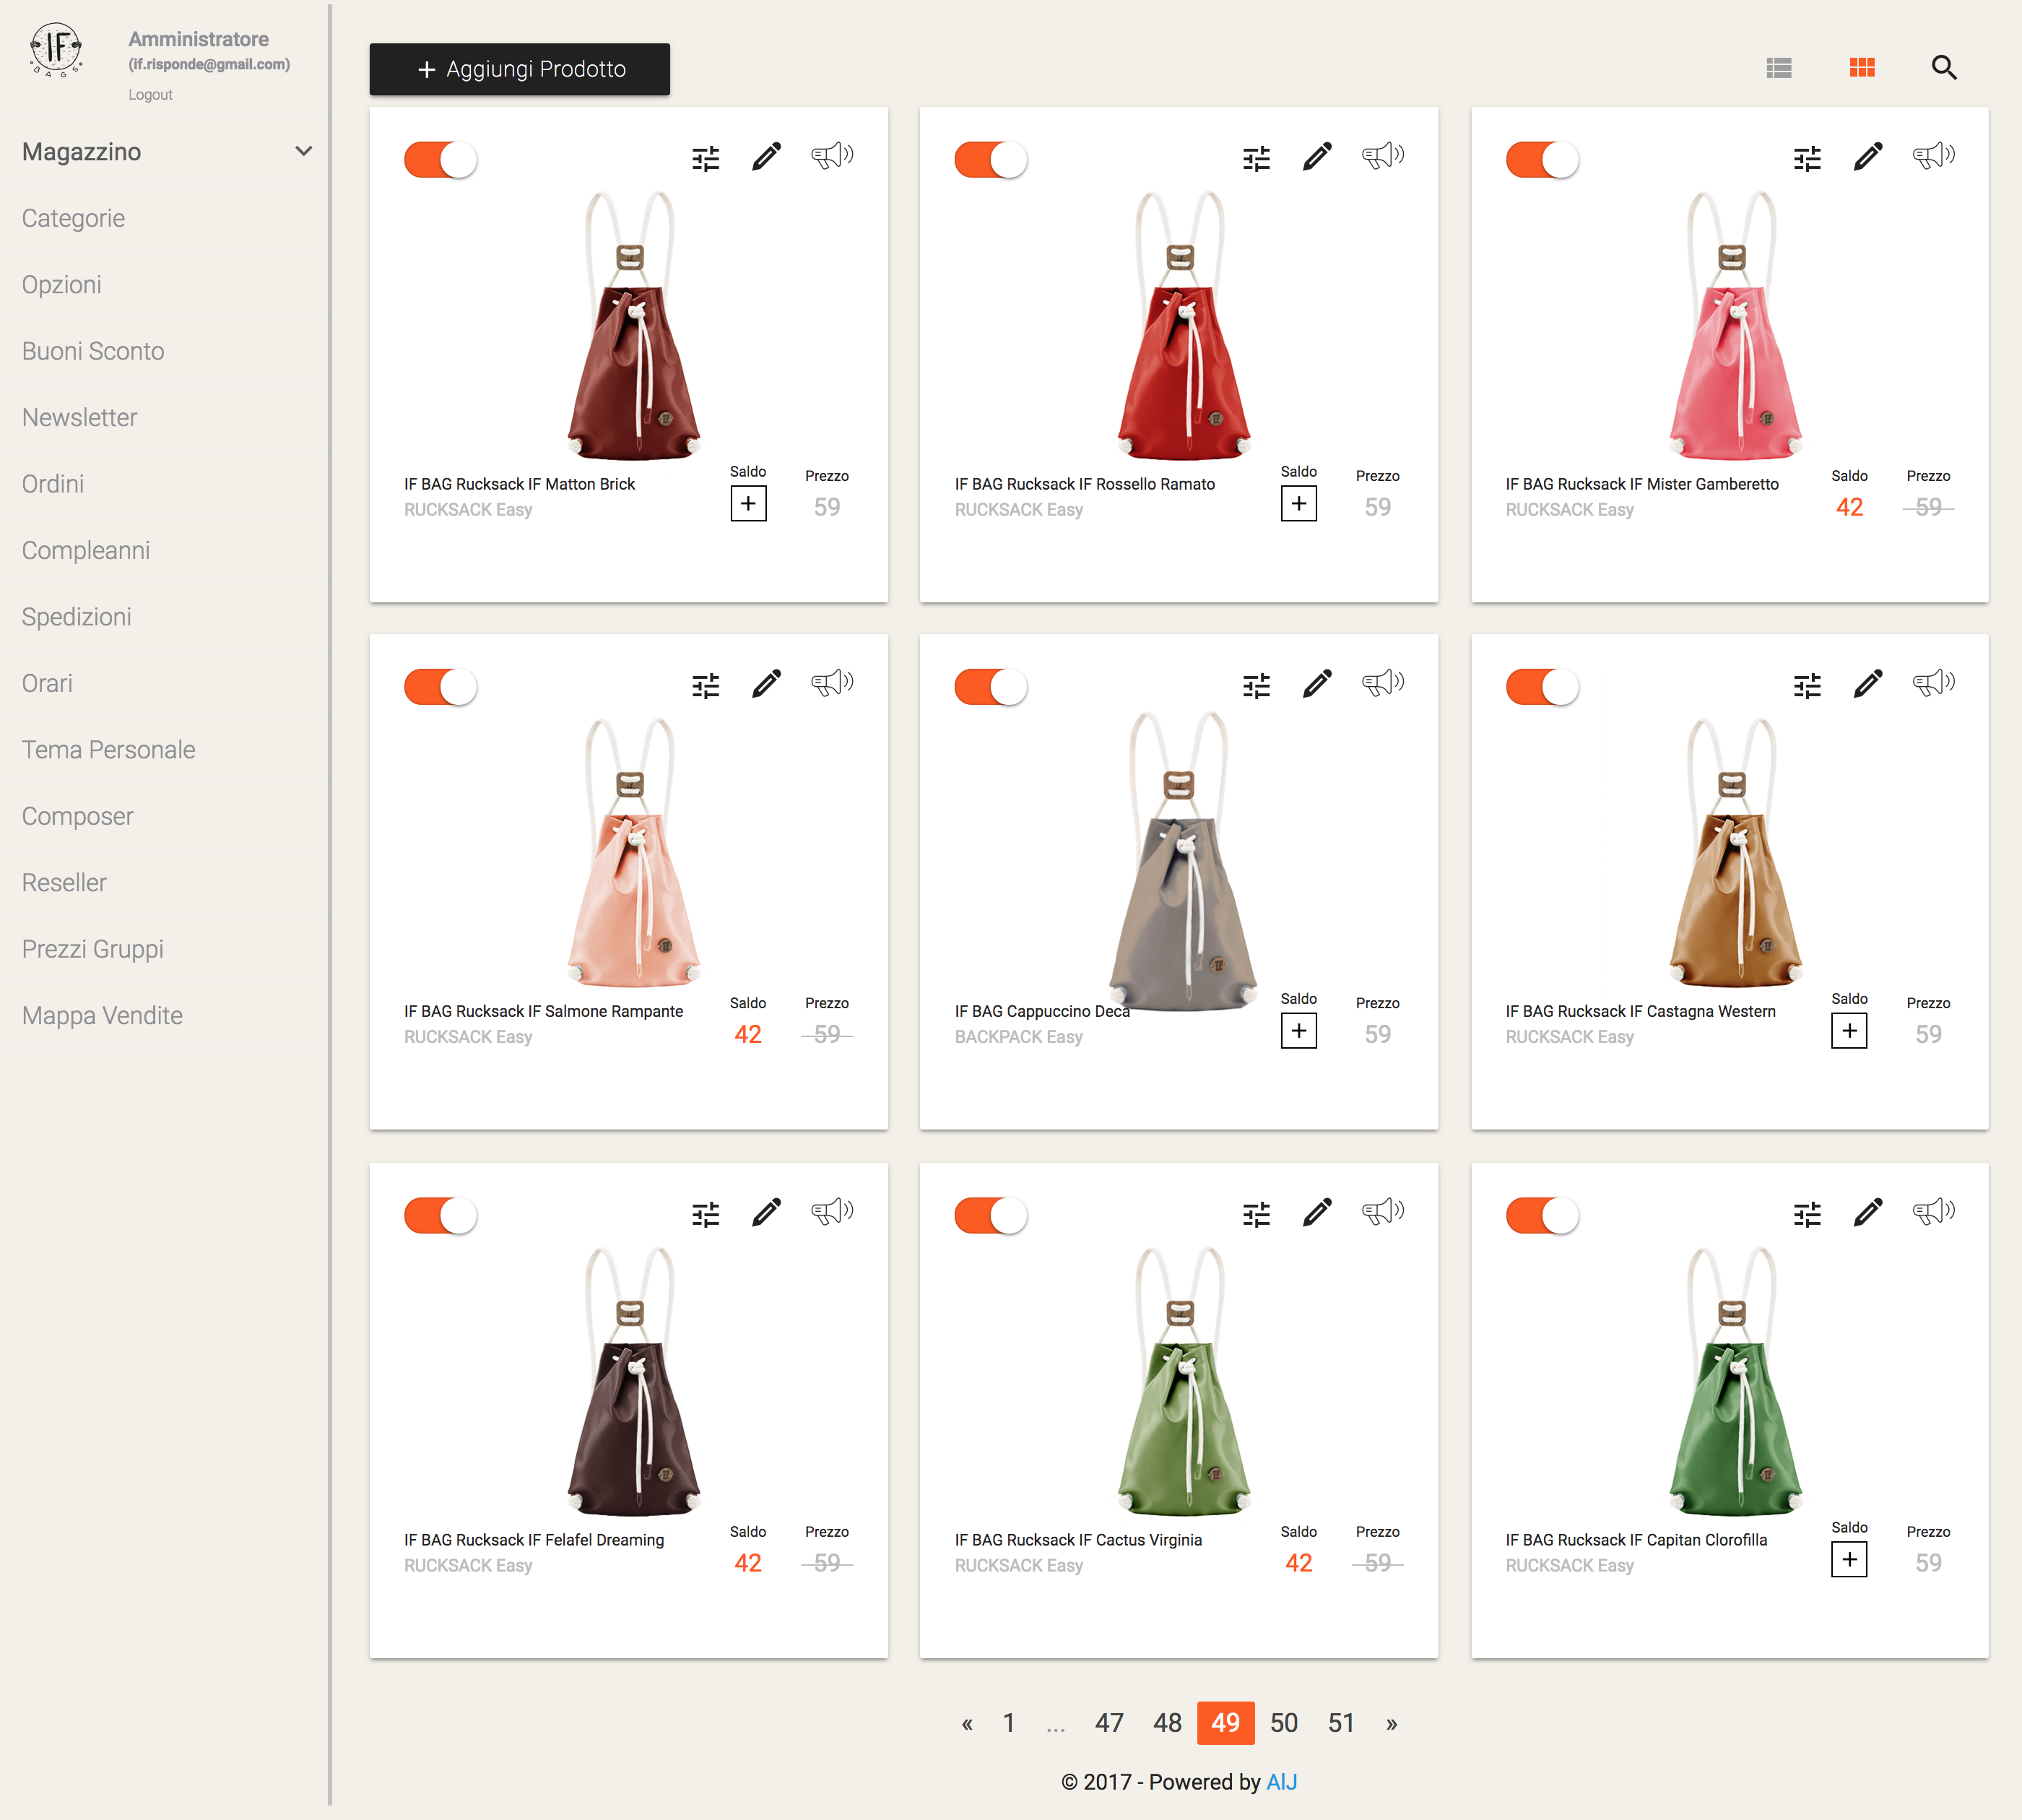Switch to list view layout
The height and width of the screenshot is (1820, 2022).
1778,68
